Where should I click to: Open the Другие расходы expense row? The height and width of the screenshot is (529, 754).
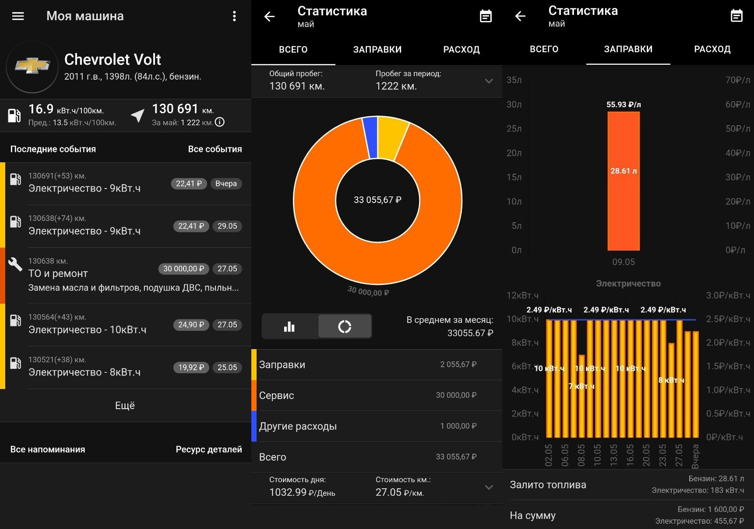pos(377,426)
